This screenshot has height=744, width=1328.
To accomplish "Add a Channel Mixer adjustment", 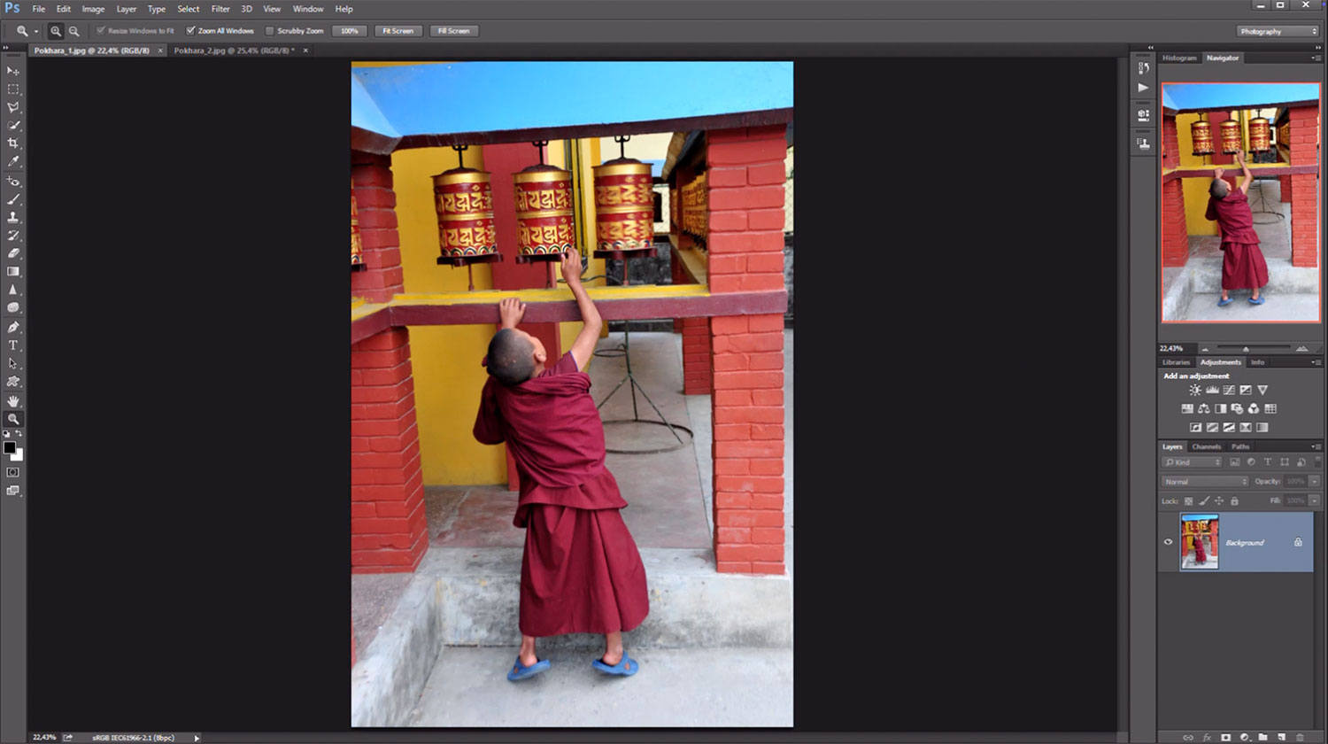I will 1254,409.
